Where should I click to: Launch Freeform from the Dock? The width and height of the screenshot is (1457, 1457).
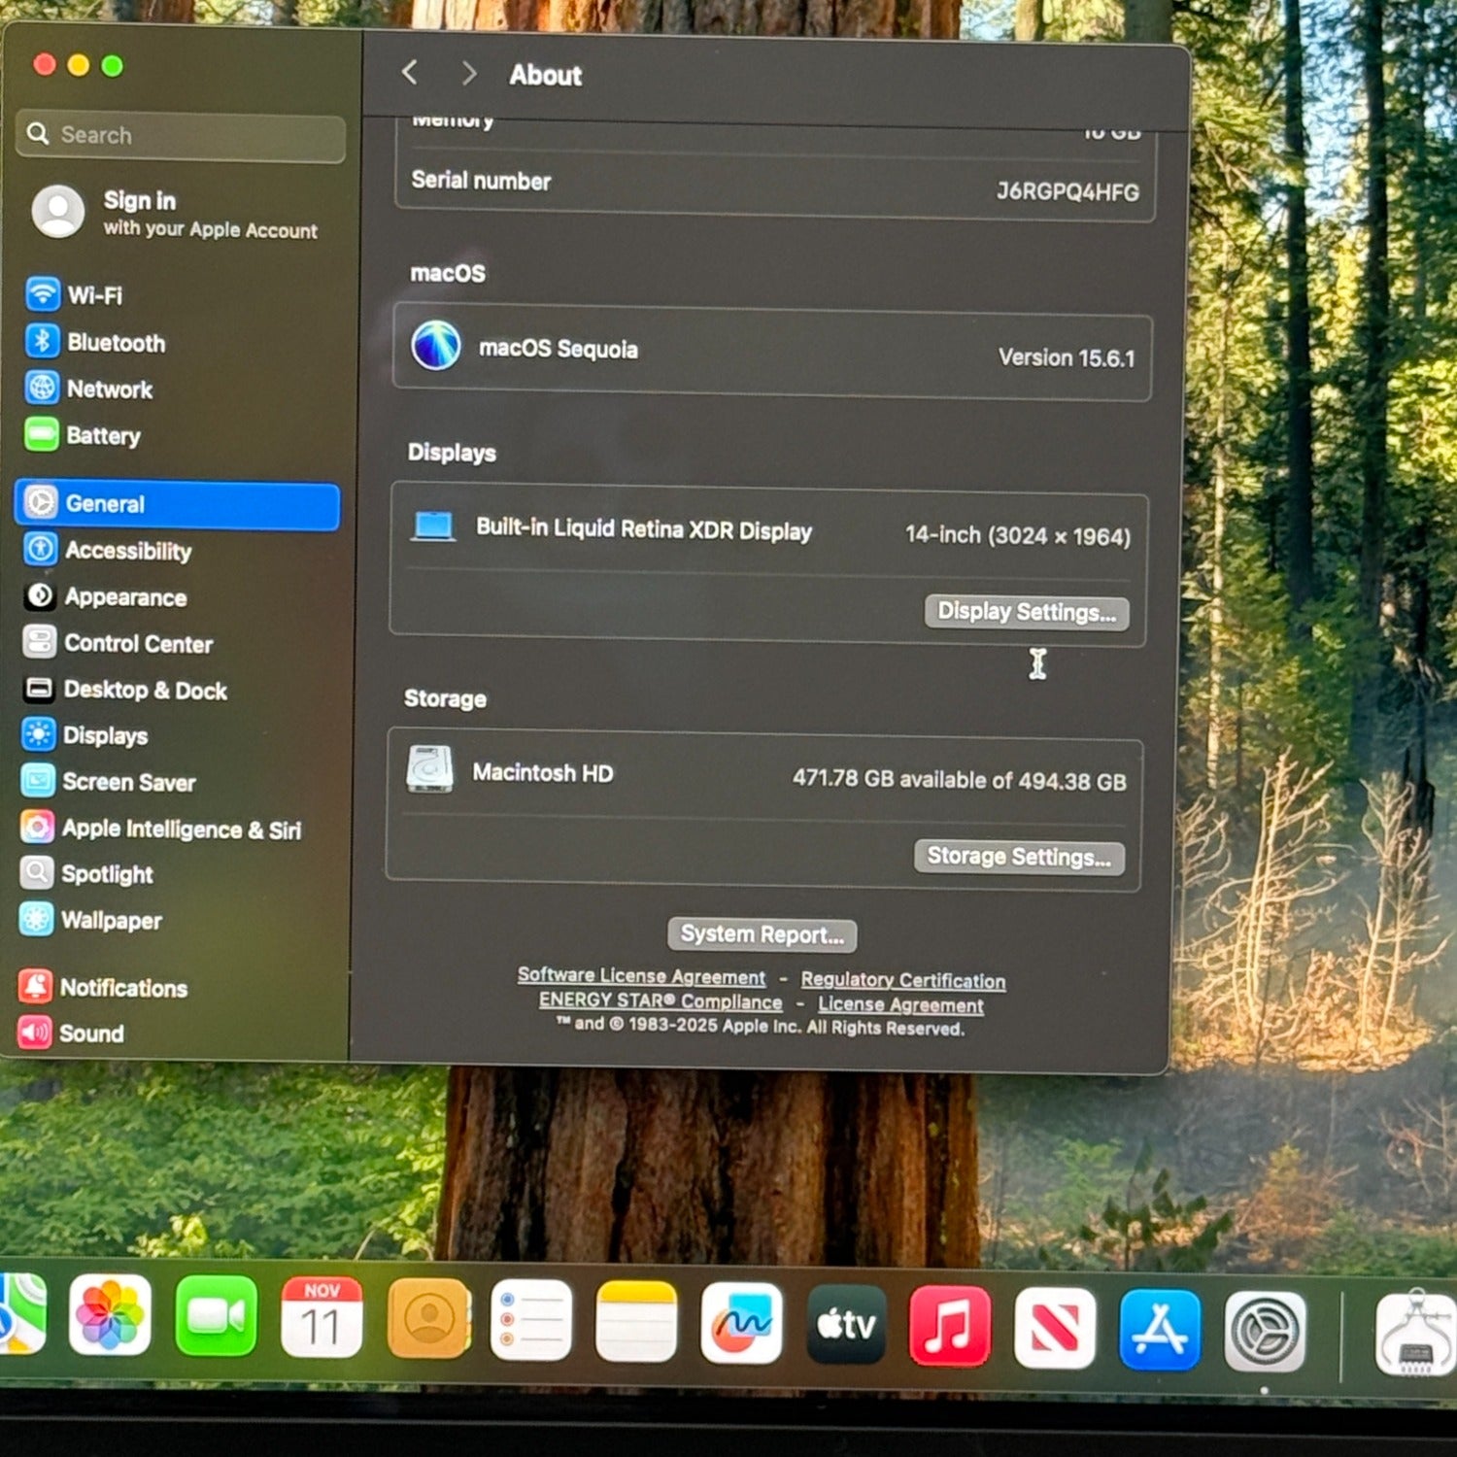(741, 1323)
